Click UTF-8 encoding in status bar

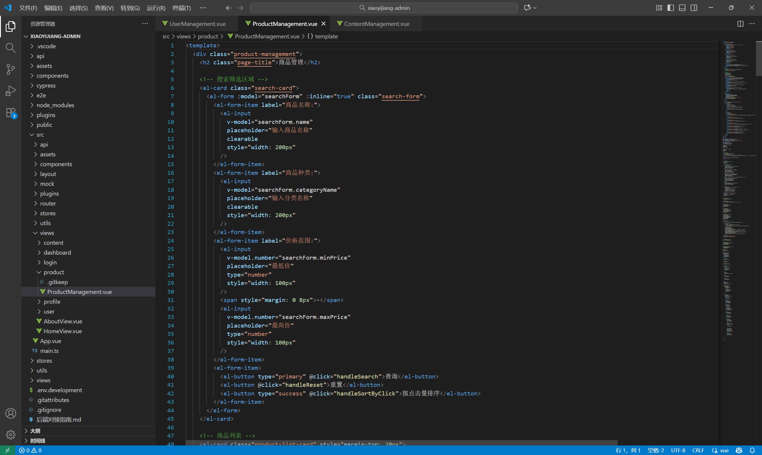[x=678, y=451]
